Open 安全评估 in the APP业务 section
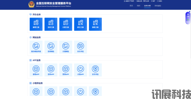This screenshot has width=191, height=99. (x=96, y=70)
